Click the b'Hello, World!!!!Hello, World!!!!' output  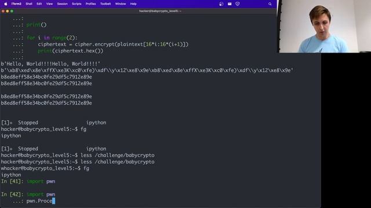(50, 64)
